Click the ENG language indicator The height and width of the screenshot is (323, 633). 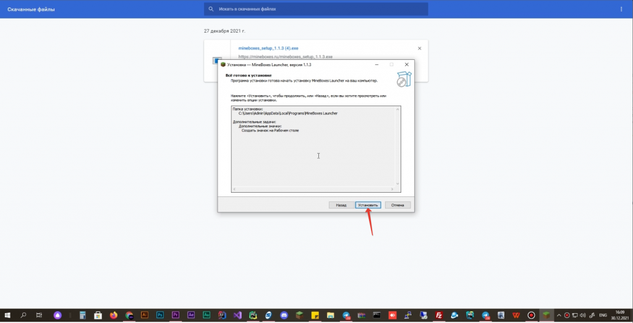click(x=603, y=315)
